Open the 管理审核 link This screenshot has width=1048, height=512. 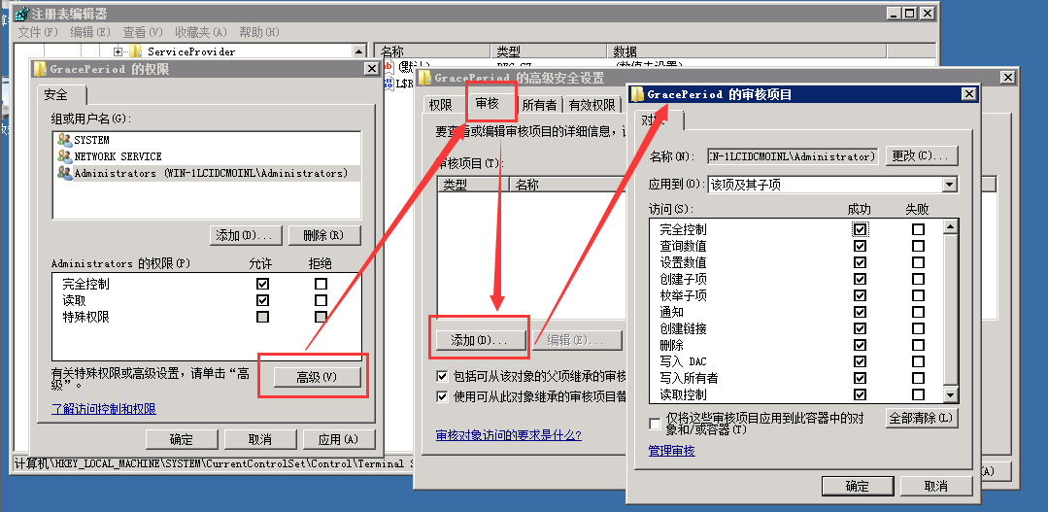click(671, 451)
